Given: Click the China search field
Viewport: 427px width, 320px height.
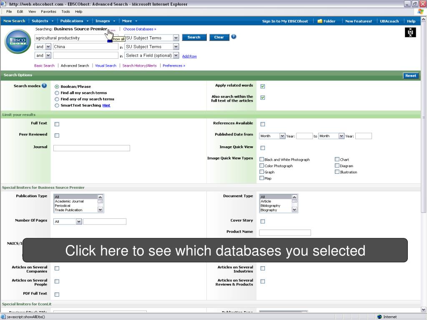Looking at the screenshot, I should point(85,47).
